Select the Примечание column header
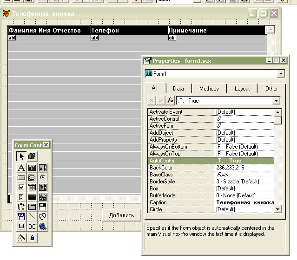The width and height of the screenshot is (297, 260). [x=217, y=30]
